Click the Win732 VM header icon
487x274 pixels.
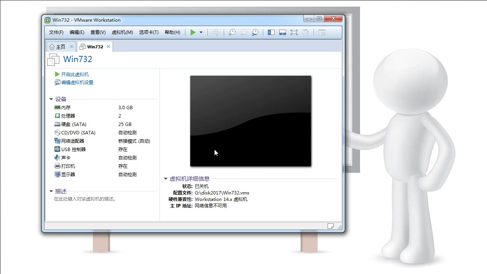[x=54, y=60]
